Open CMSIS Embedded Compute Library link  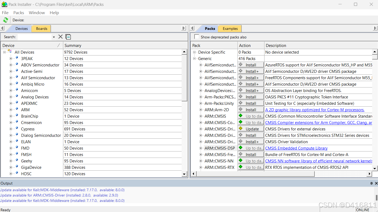click(296, 148)
